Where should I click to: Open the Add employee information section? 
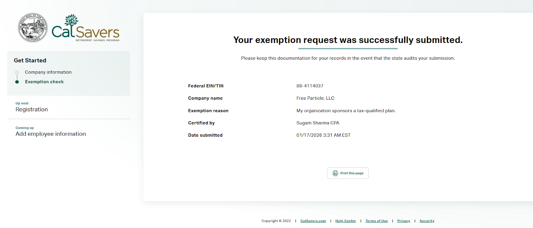tap(51, 134)
